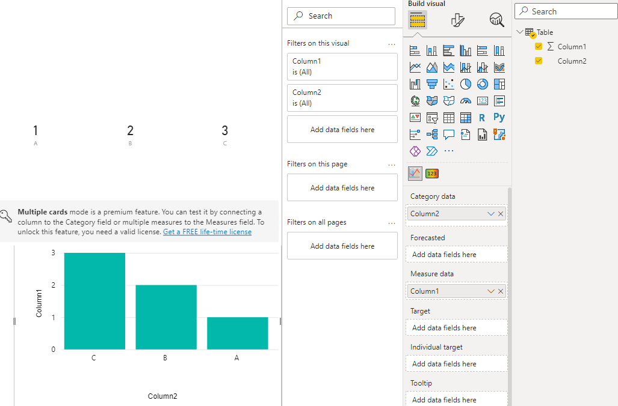Select the Matrix visual
The height and width of the screenshot is (406, 618).
(x=466, y=118)
